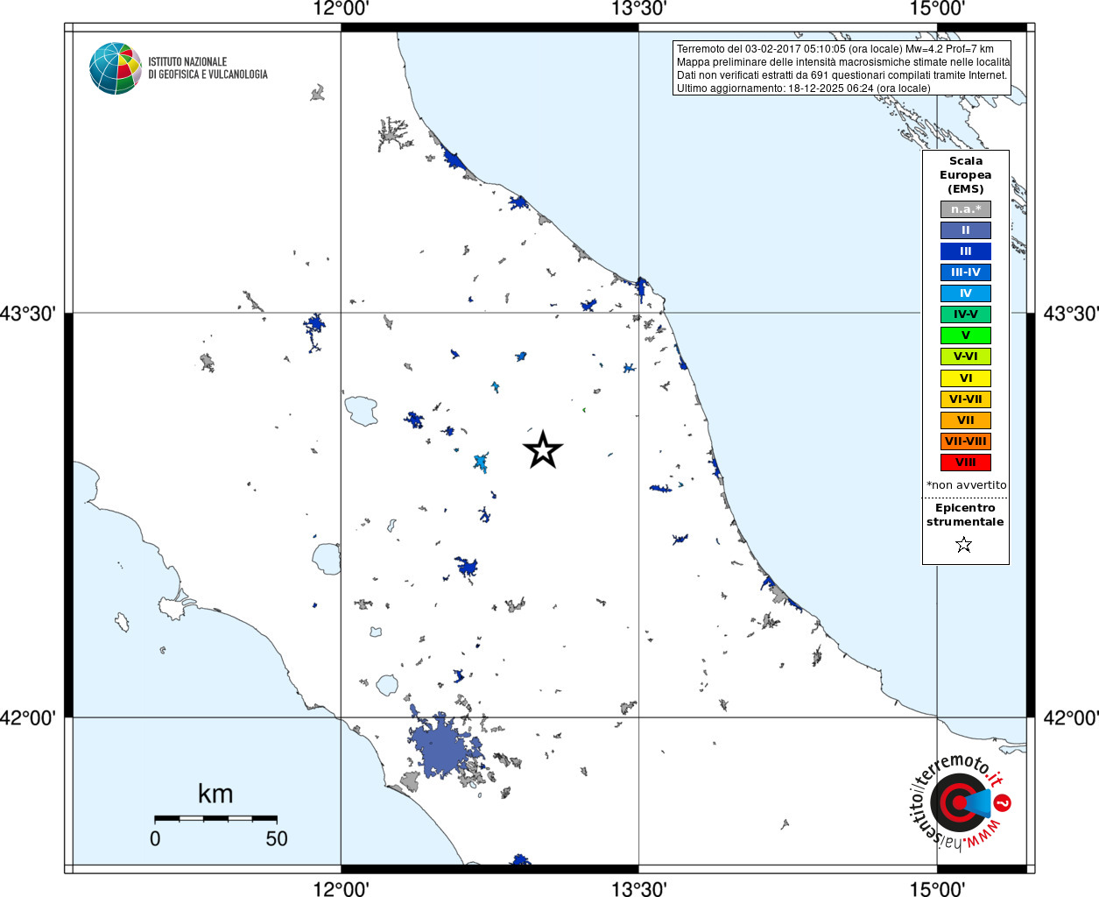This screenshot has width=1099, height=897.
Task: Click the Ultimo aggiornamento timestamp line
Action: click(x=804, y=88)
